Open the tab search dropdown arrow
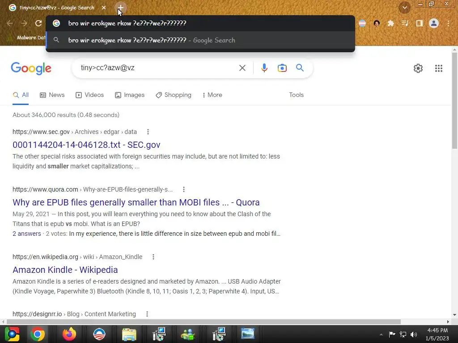This screenshot has height=343, width=458. (405, 7)
